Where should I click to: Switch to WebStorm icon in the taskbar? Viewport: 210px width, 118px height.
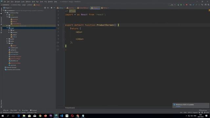pyautogui.click(x=56, y=116)
